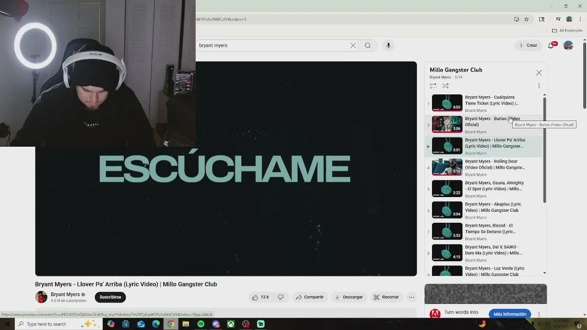
Task: Open more video actions ellipsis menu
Action: tap(411, 297)
